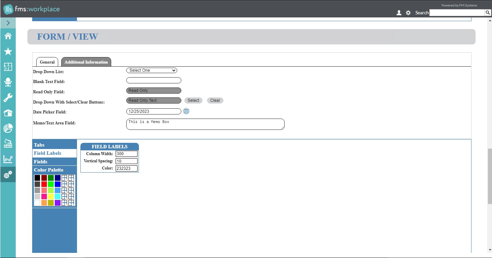This screenshot has height=258, width=492.
Task: Click the Column Width input field
Action: 127,154
